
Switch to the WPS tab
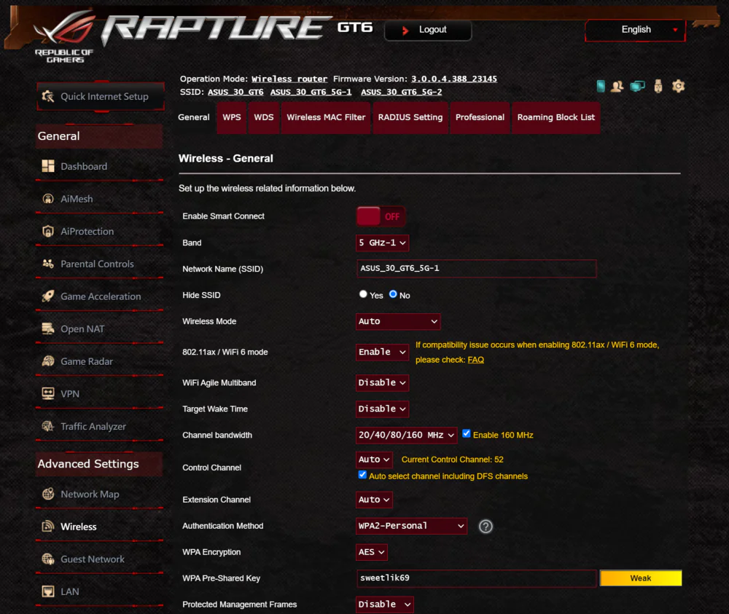(232, 117)
